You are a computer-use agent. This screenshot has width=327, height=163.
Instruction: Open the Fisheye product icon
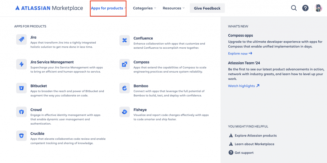(x=125, y=112)
